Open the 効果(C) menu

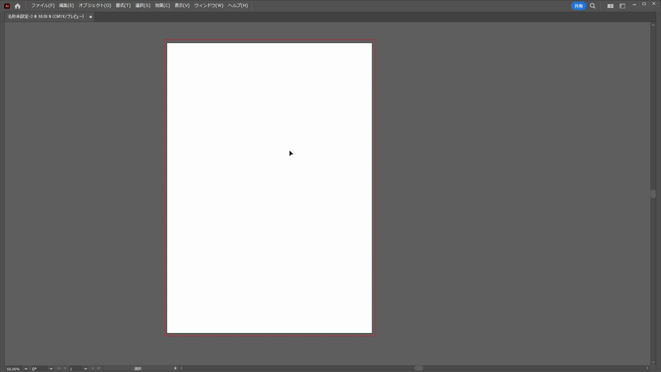162,6
